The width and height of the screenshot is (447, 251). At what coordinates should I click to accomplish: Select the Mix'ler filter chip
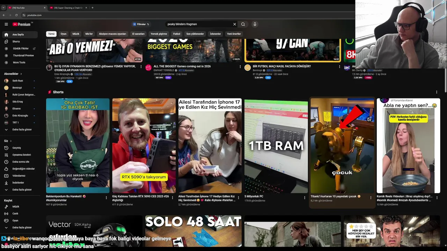pyautogui.click(x=89, y=34)
